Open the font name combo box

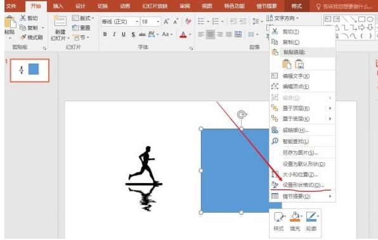pyautogui.click(x=120, y=22)
